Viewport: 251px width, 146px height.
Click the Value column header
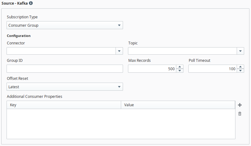178,105
